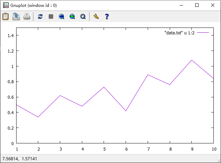Image resolution: width=221 pixels, height=163 pixels.
Task: Minimize the Gnuplot window
Action: [x=181, y=6]
